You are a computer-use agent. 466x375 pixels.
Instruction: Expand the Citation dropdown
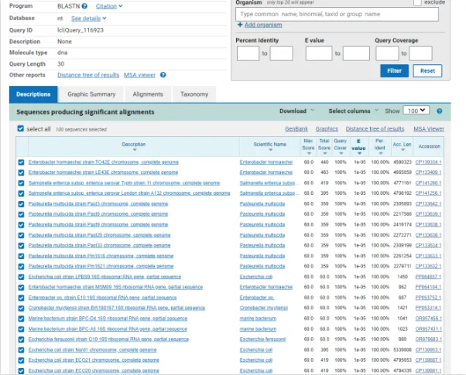[x=109, y=6]
